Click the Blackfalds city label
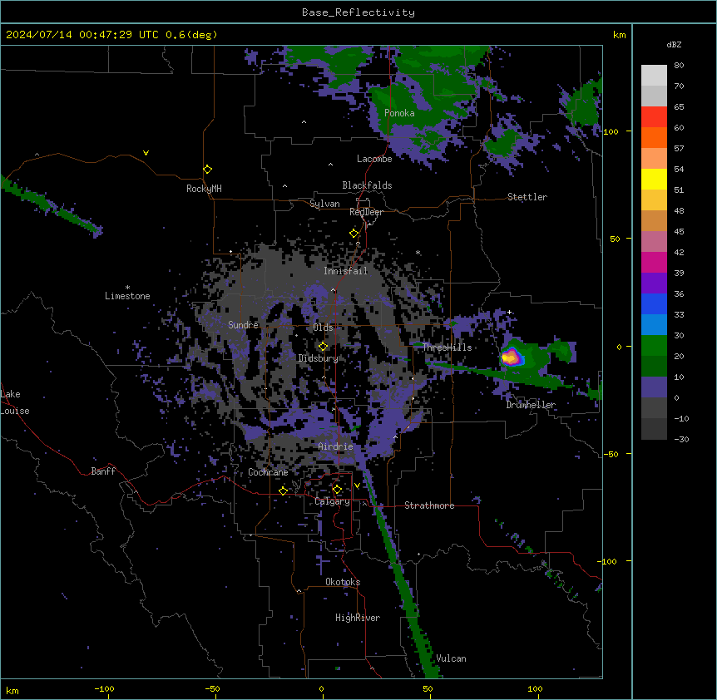This screenshot has height=700, width=717. point(367,185)
